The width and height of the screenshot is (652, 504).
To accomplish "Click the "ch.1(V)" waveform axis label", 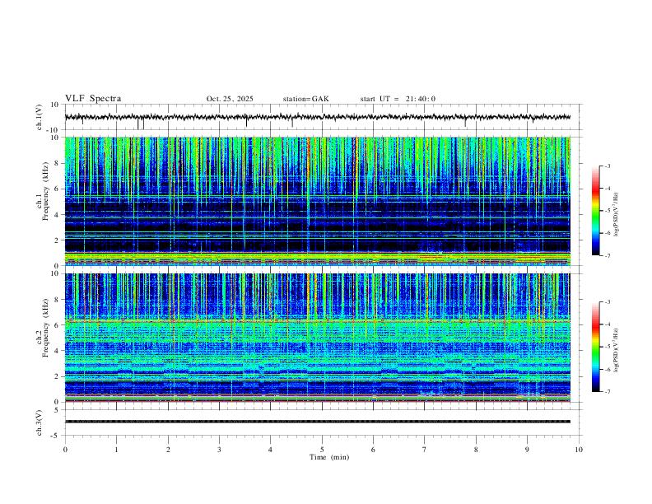I will click(x=40, y=117).
